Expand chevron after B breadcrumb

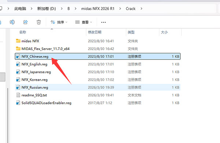(x=76, y=9)
